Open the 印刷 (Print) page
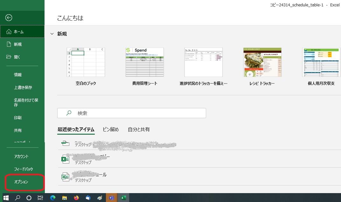The height and width of the screenshot is (202, 341). click(18, 118)
